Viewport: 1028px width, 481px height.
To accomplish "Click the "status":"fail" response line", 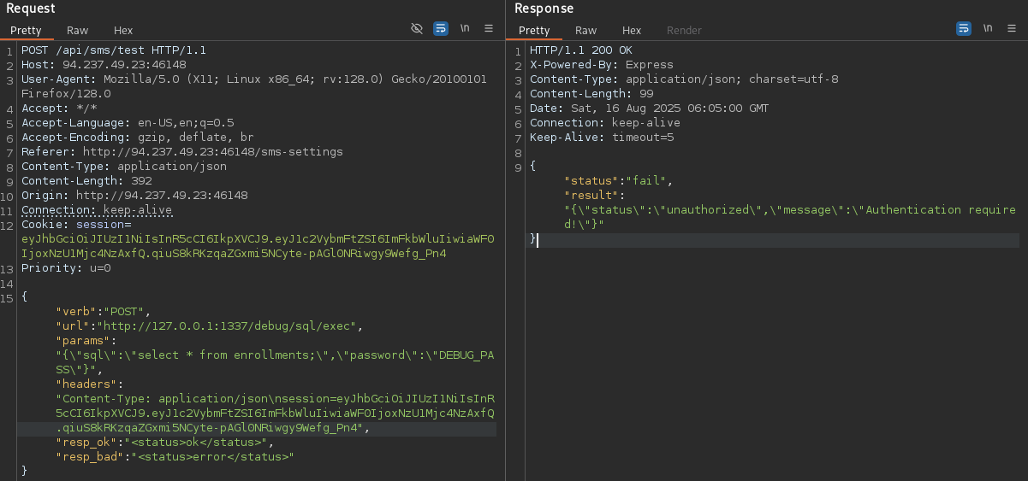I will tap(619, 181).
